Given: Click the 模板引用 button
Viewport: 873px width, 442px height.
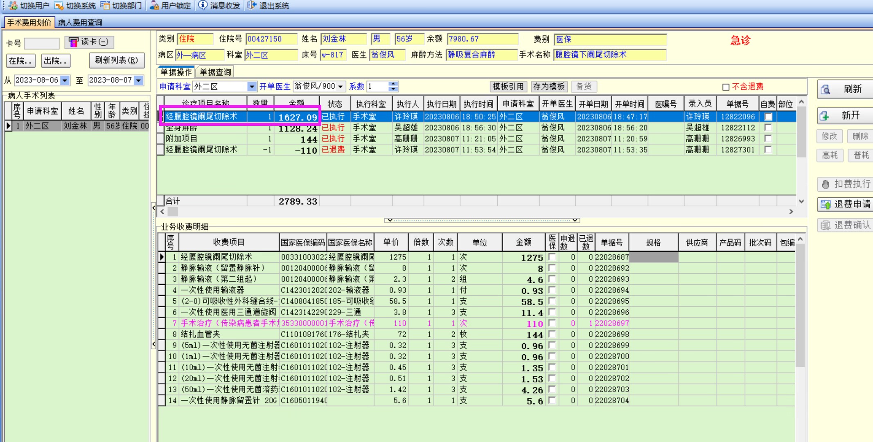Looking at the screenshot, I should [508, 87].
